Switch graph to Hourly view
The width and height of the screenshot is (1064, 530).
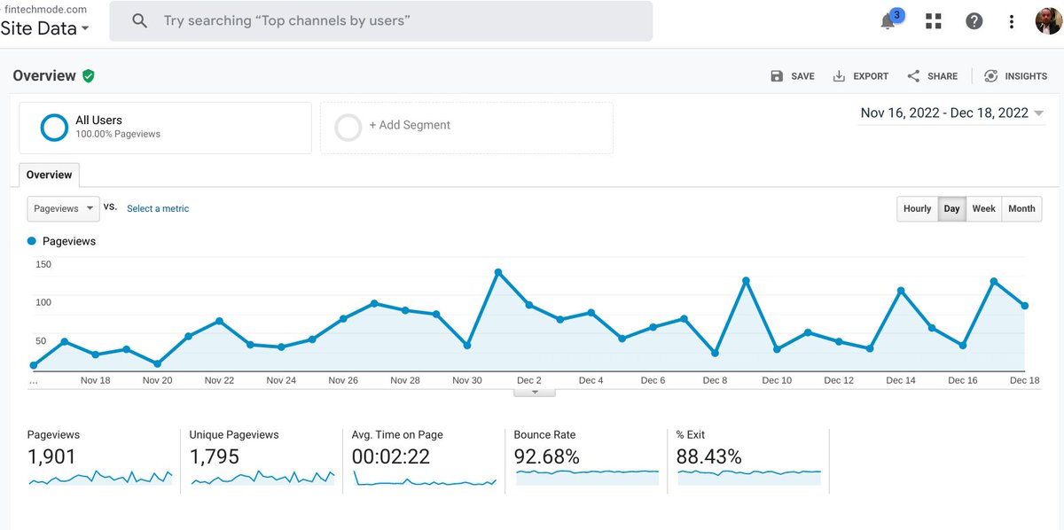(x=917, y=209)
